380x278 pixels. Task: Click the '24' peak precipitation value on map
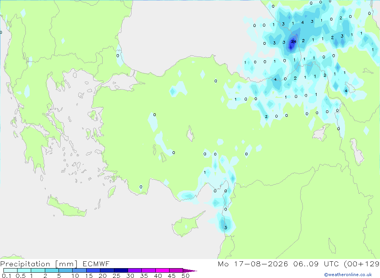click(293, 42)
